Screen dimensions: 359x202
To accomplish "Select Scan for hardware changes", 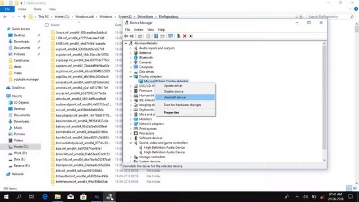I will tap(182, 105).
